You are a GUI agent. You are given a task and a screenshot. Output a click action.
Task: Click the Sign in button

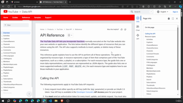coord(175,12)
